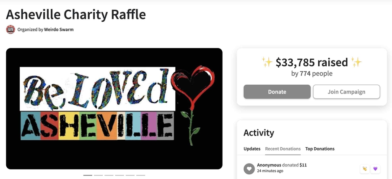The width and height of the screenshot is (392, 179).
Task: Click the $33,785 raised amount text
Action: coord(312,62)
